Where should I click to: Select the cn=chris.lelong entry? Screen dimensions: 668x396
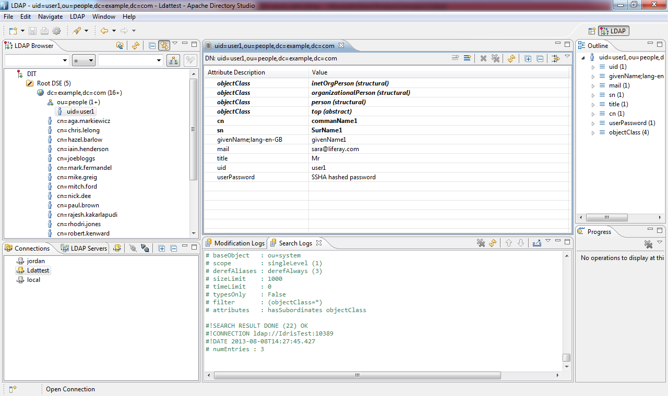coord(78,130)
